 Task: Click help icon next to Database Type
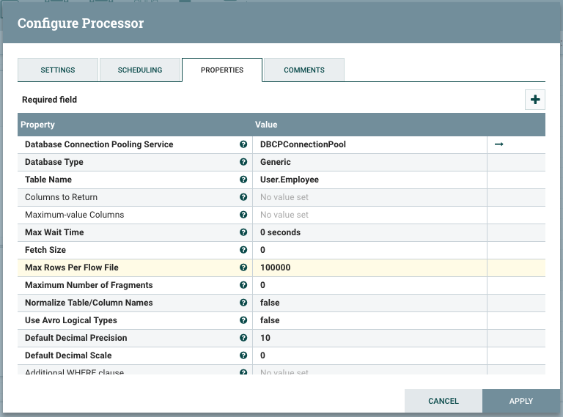click(243, 162)
